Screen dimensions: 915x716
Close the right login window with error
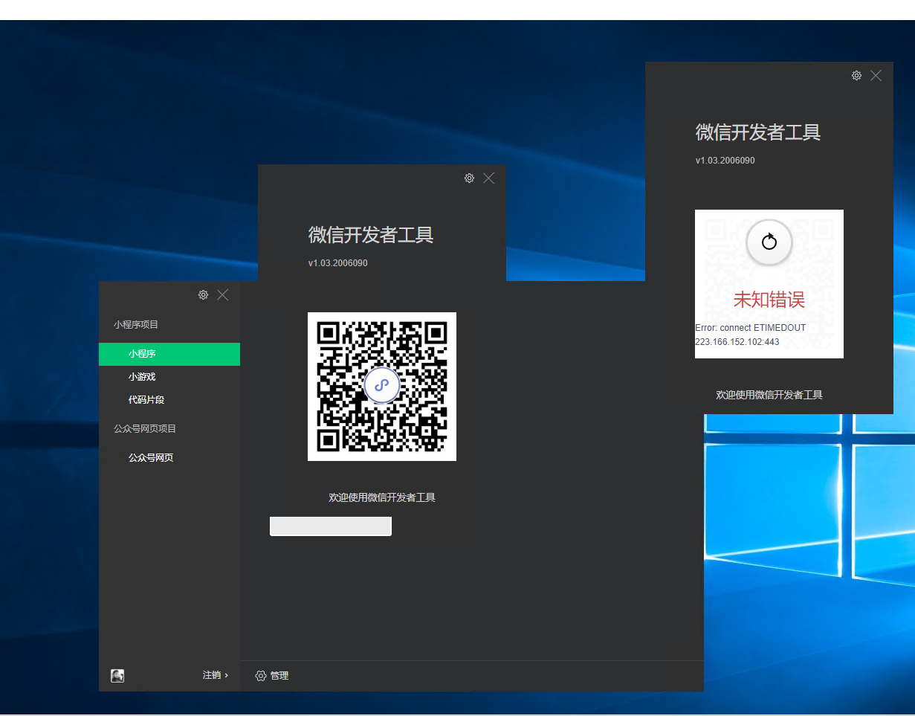point(876,76)
